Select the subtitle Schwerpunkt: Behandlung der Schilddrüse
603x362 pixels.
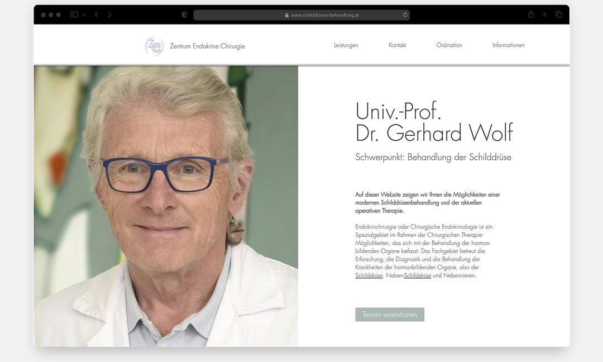[x=433, y=158]
